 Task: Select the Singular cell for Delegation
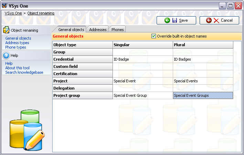tap(143, 88)
